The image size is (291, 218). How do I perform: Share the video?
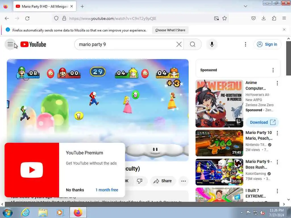(x=163, y=181)
